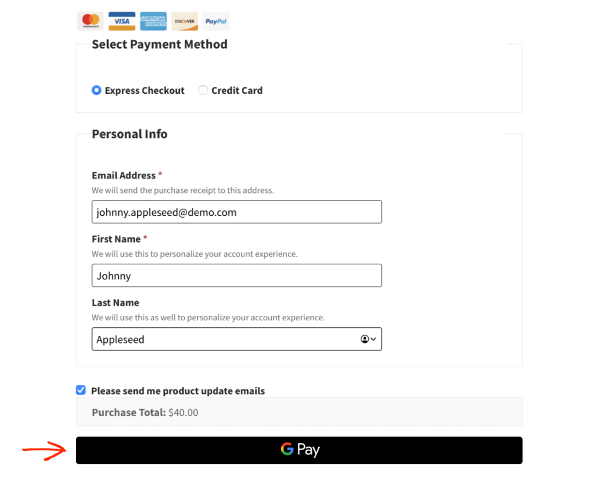
Task: Click the Mastercard payment icon
Action: pos(90,21)
